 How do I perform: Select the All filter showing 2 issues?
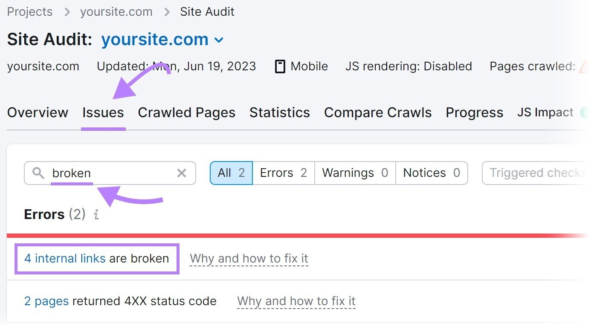click(231, 173)
